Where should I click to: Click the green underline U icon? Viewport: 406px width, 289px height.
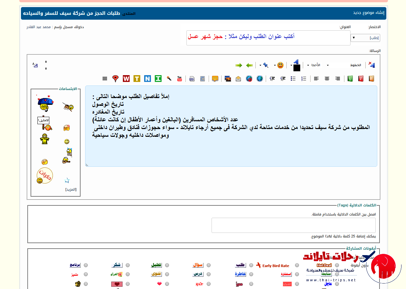[x=350, y=78]
